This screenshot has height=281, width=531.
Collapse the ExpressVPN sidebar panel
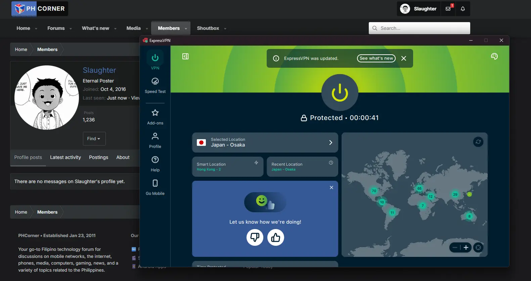coord(185,56)
